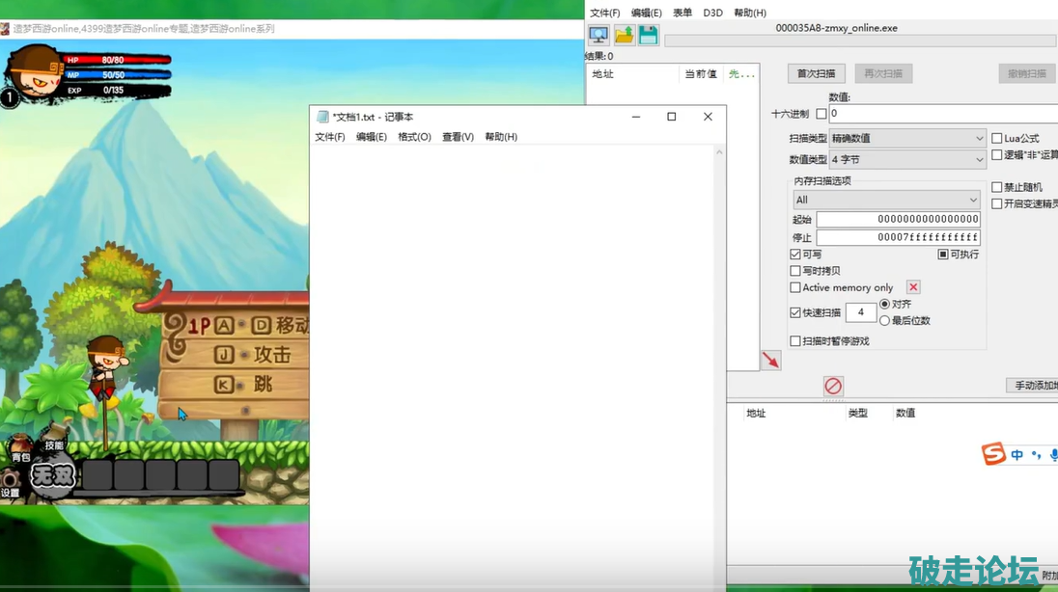Screen dimensions: 1058x592
Task: Check the Active memory only option
Action: [795, 287]
